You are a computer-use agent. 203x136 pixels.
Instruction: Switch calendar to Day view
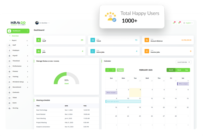coord(186,70)
